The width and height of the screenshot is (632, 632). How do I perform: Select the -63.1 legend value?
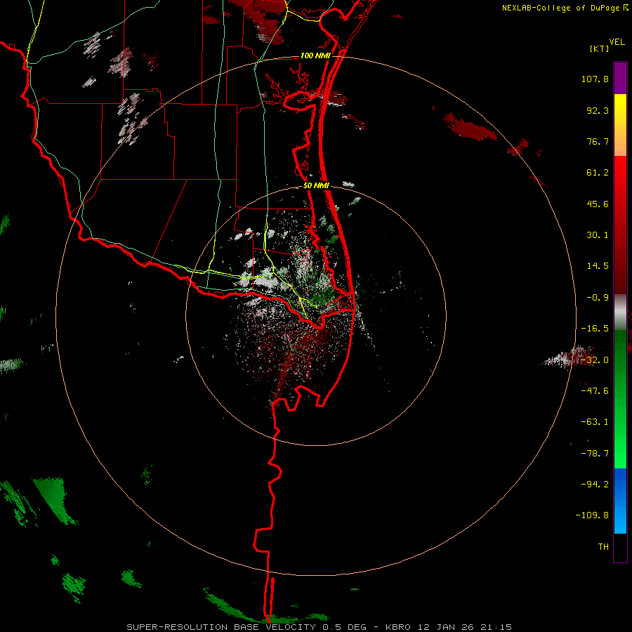point(595,422)
